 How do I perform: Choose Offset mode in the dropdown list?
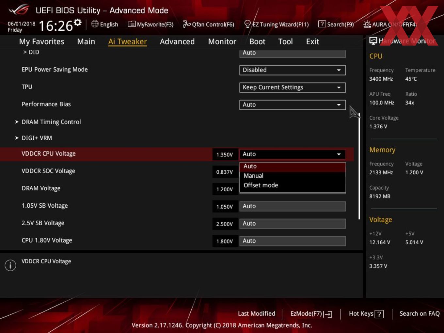[x=293, y=185]
